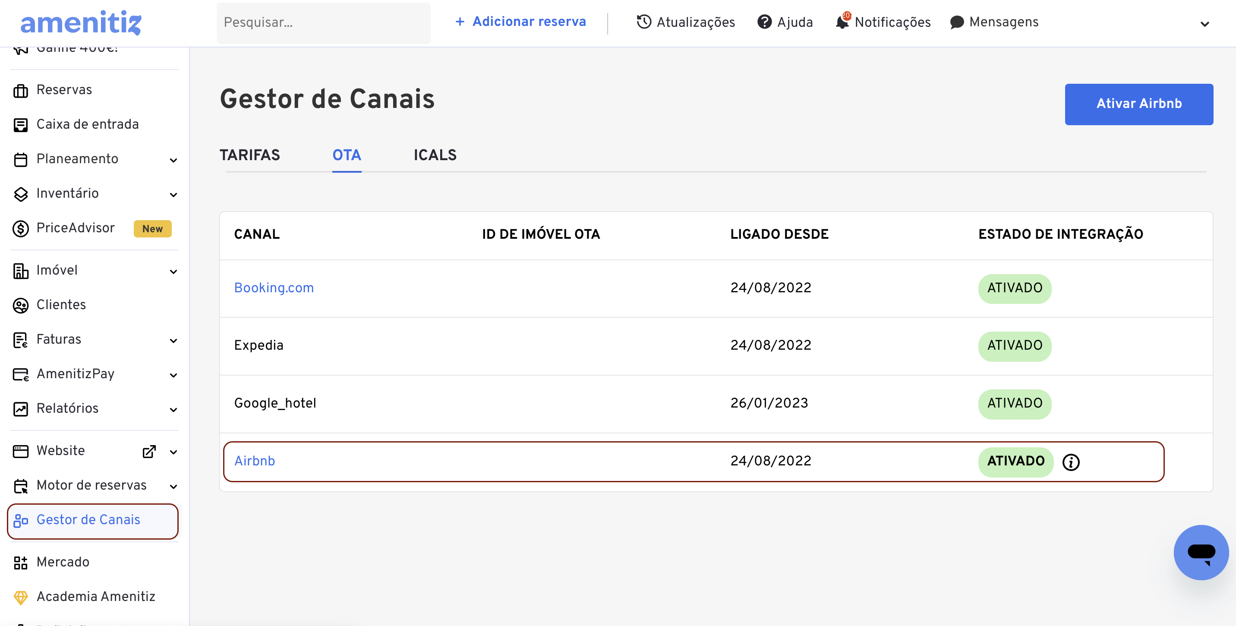Click the Planeamento calendar icon
This screenshot has height=626, width=1236.
click(x=21, y=159)
